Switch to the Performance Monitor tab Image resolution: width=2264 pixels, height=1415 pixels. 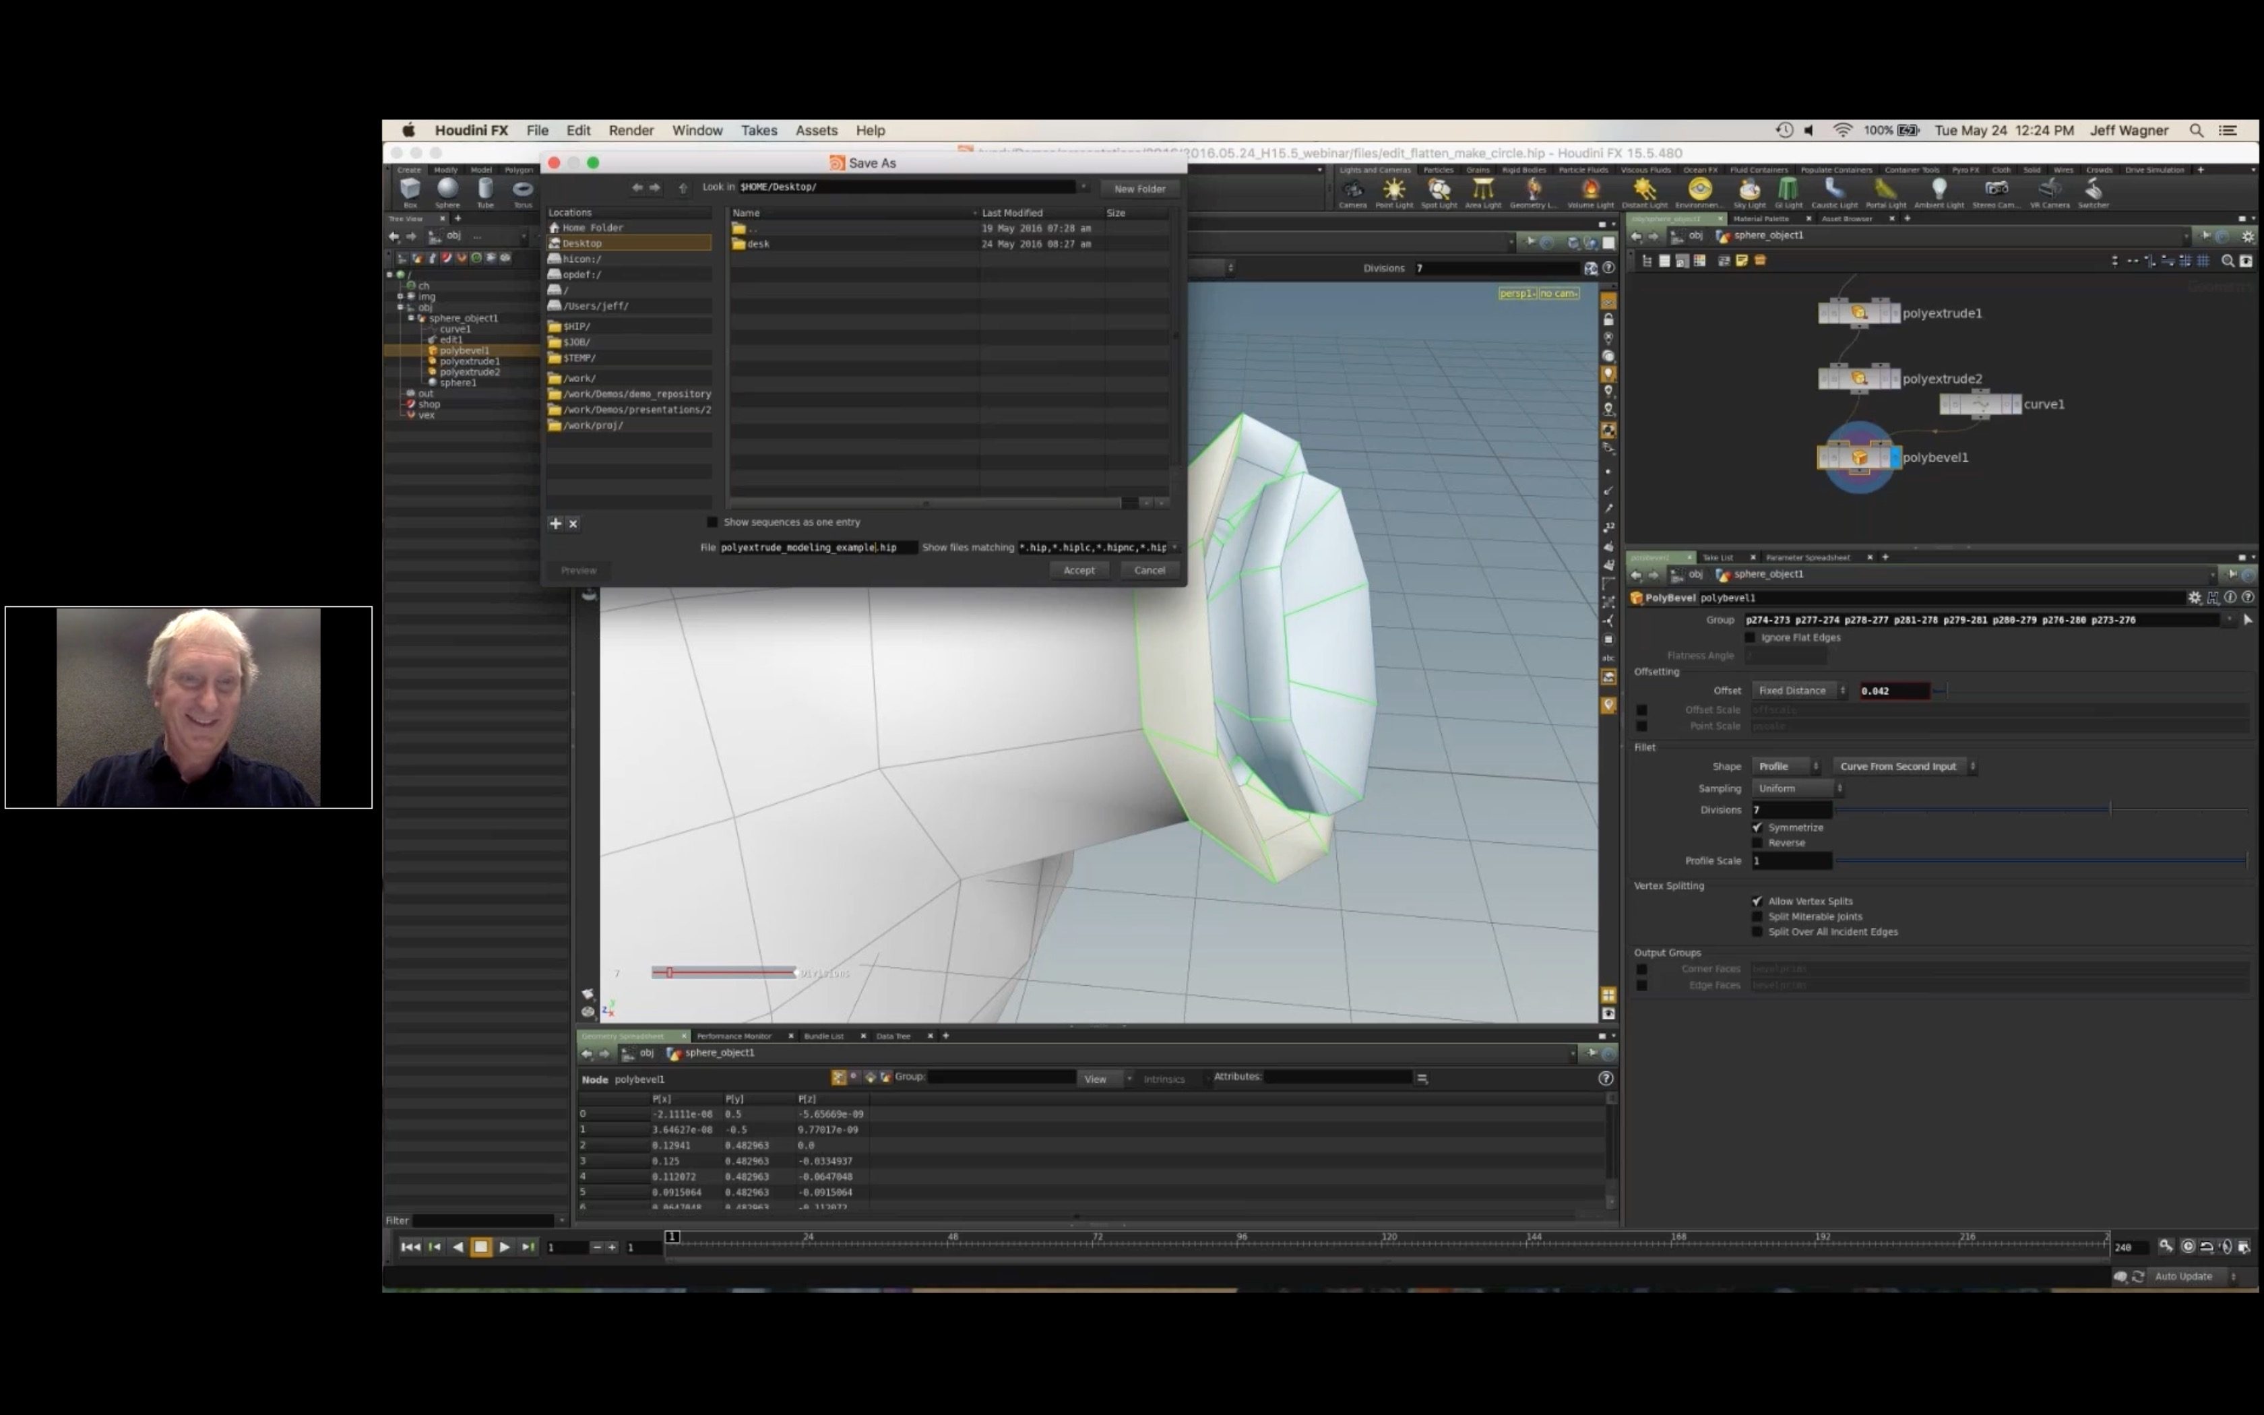734,1036
